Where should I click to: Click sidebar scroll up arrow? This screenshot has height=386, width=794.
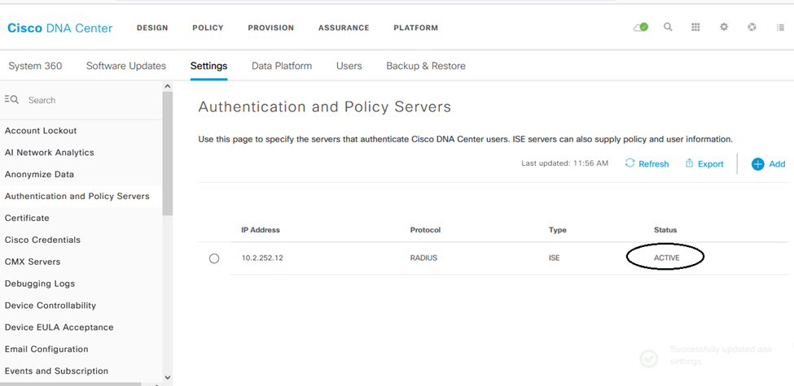coord(168,86)
